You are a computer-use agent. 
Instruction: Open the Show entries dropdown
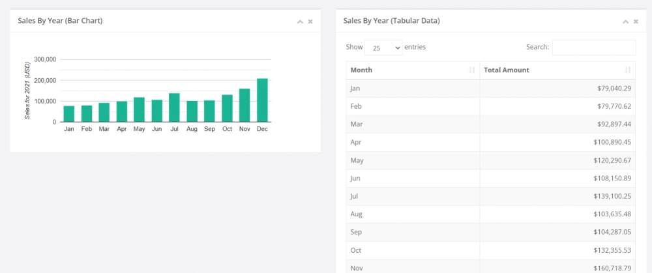[x=383, y=48]
